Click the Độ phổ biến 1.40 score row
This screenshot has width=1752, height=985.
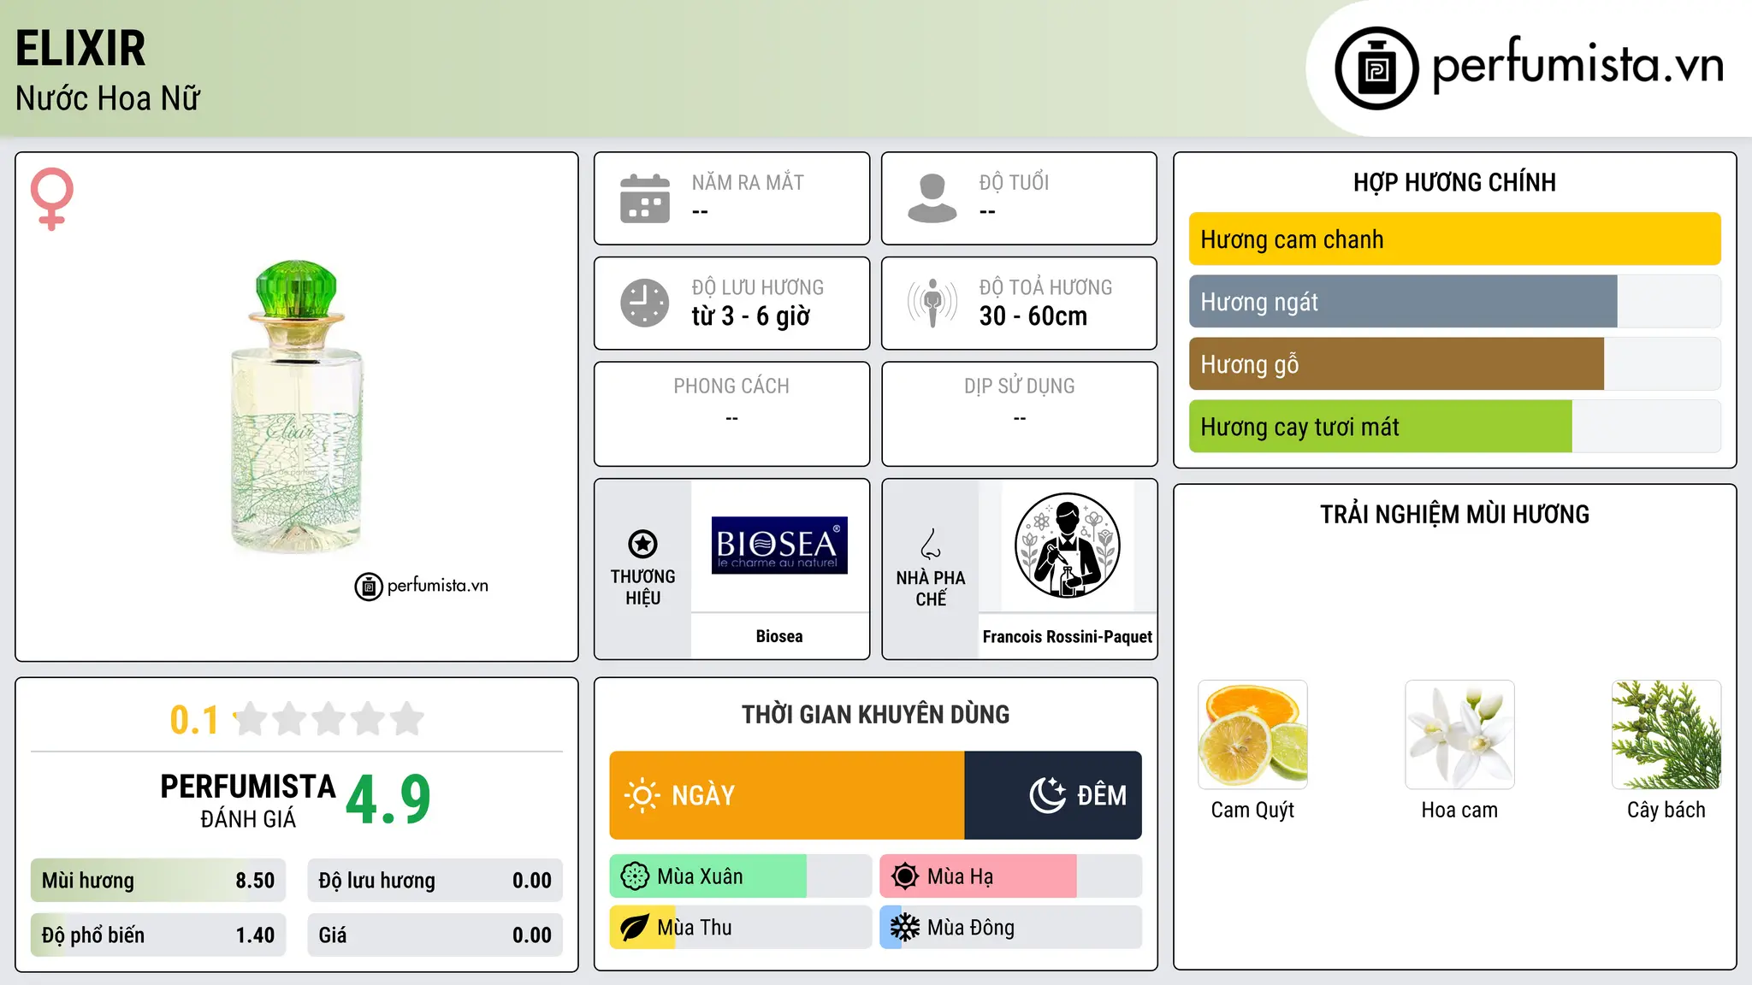(x=158, y=935)
